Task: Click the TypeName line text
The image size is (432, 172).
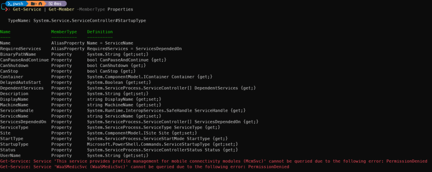Action: tap(77, 21)
